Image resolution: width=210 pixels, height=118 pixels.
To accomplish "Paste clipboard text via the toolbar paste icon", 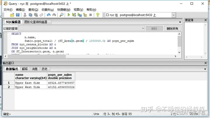I will click(x=36, y=15).
